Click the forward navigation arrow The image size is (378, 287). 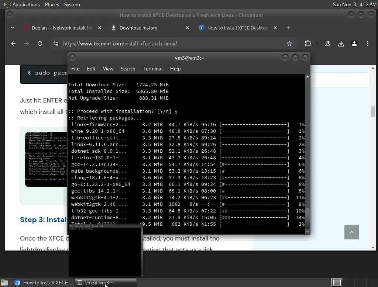tap(27, 44)
